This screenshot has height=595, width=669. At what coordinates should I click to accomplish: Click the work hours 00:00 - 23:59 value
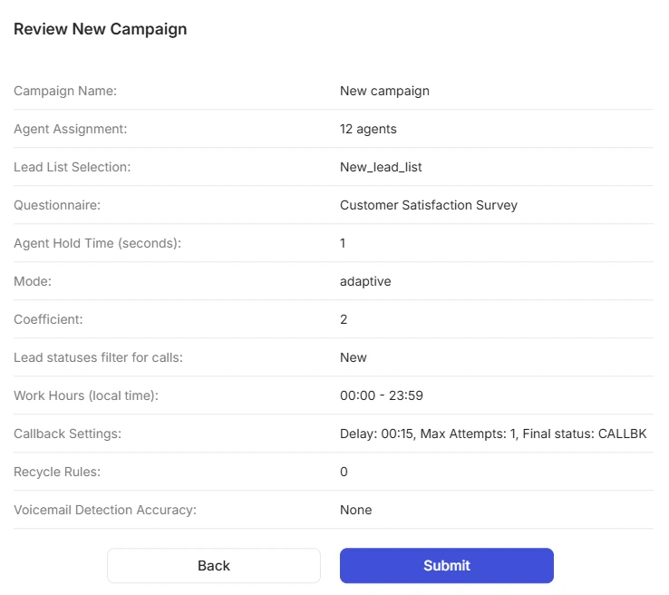point(382,395)
